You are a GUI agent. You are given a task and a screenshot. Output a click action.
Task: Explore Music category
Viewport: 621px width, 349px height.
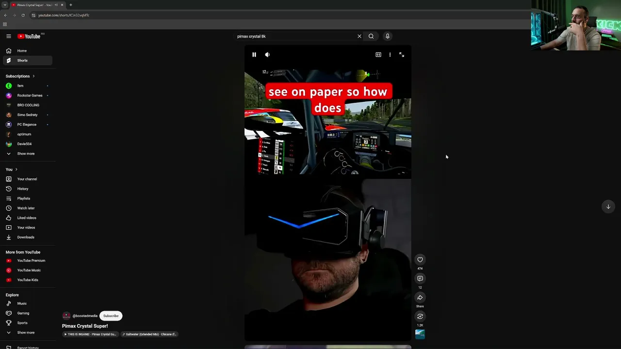click(x=27, y=304)
